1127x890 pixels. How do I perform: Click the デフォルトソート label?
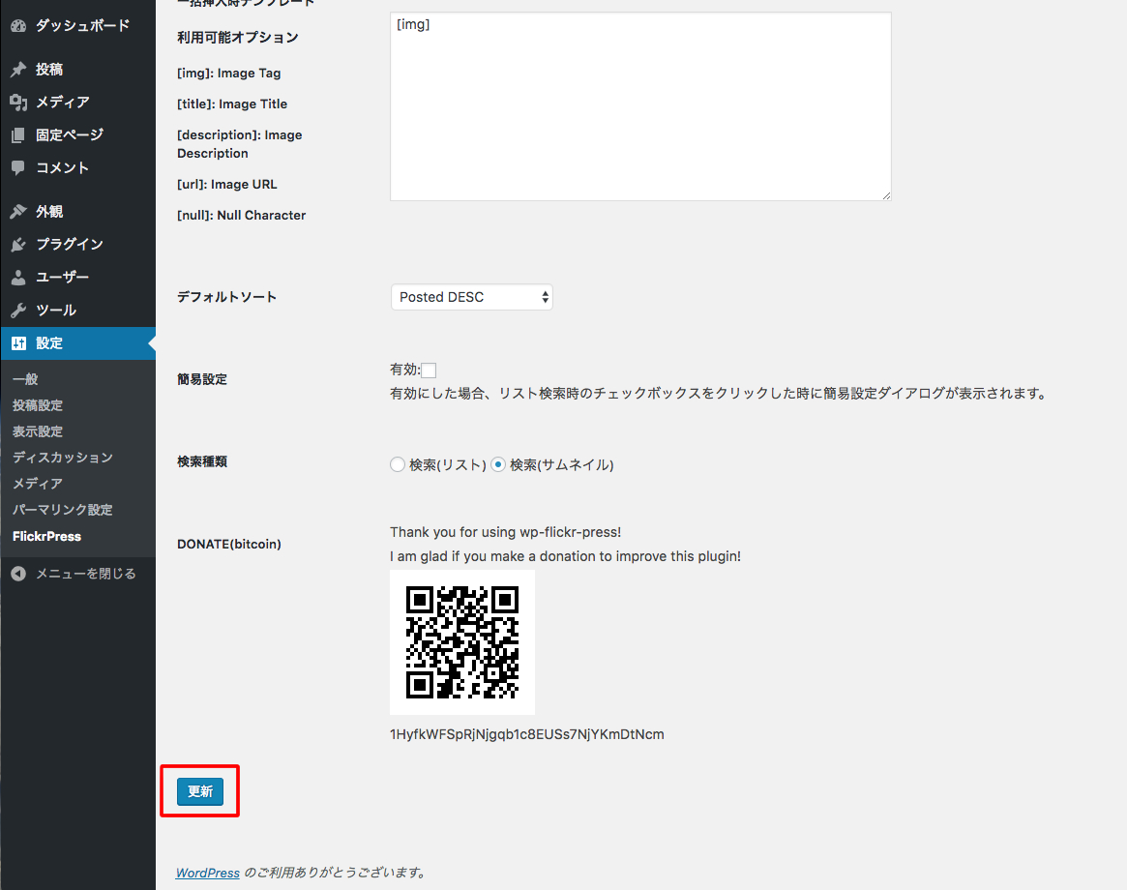tap(227, 297)
